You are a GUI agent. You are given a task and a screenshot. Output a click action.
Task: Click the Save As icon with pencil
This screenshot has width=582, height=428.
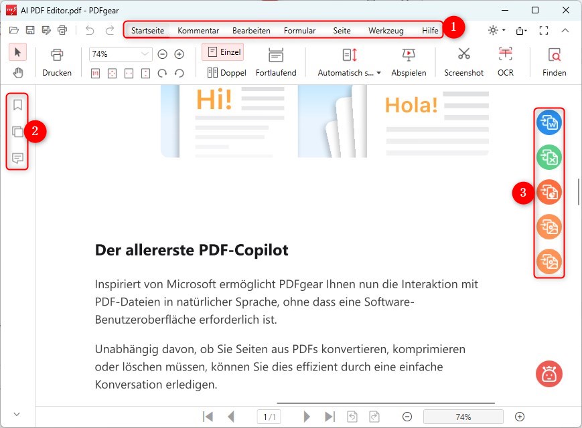(x=46, y=30)
